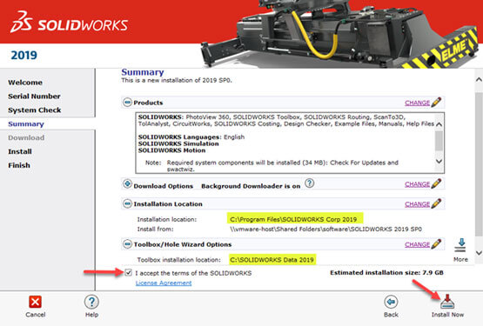
Task: Click the Toolbox installation location path
Action: 272,260
